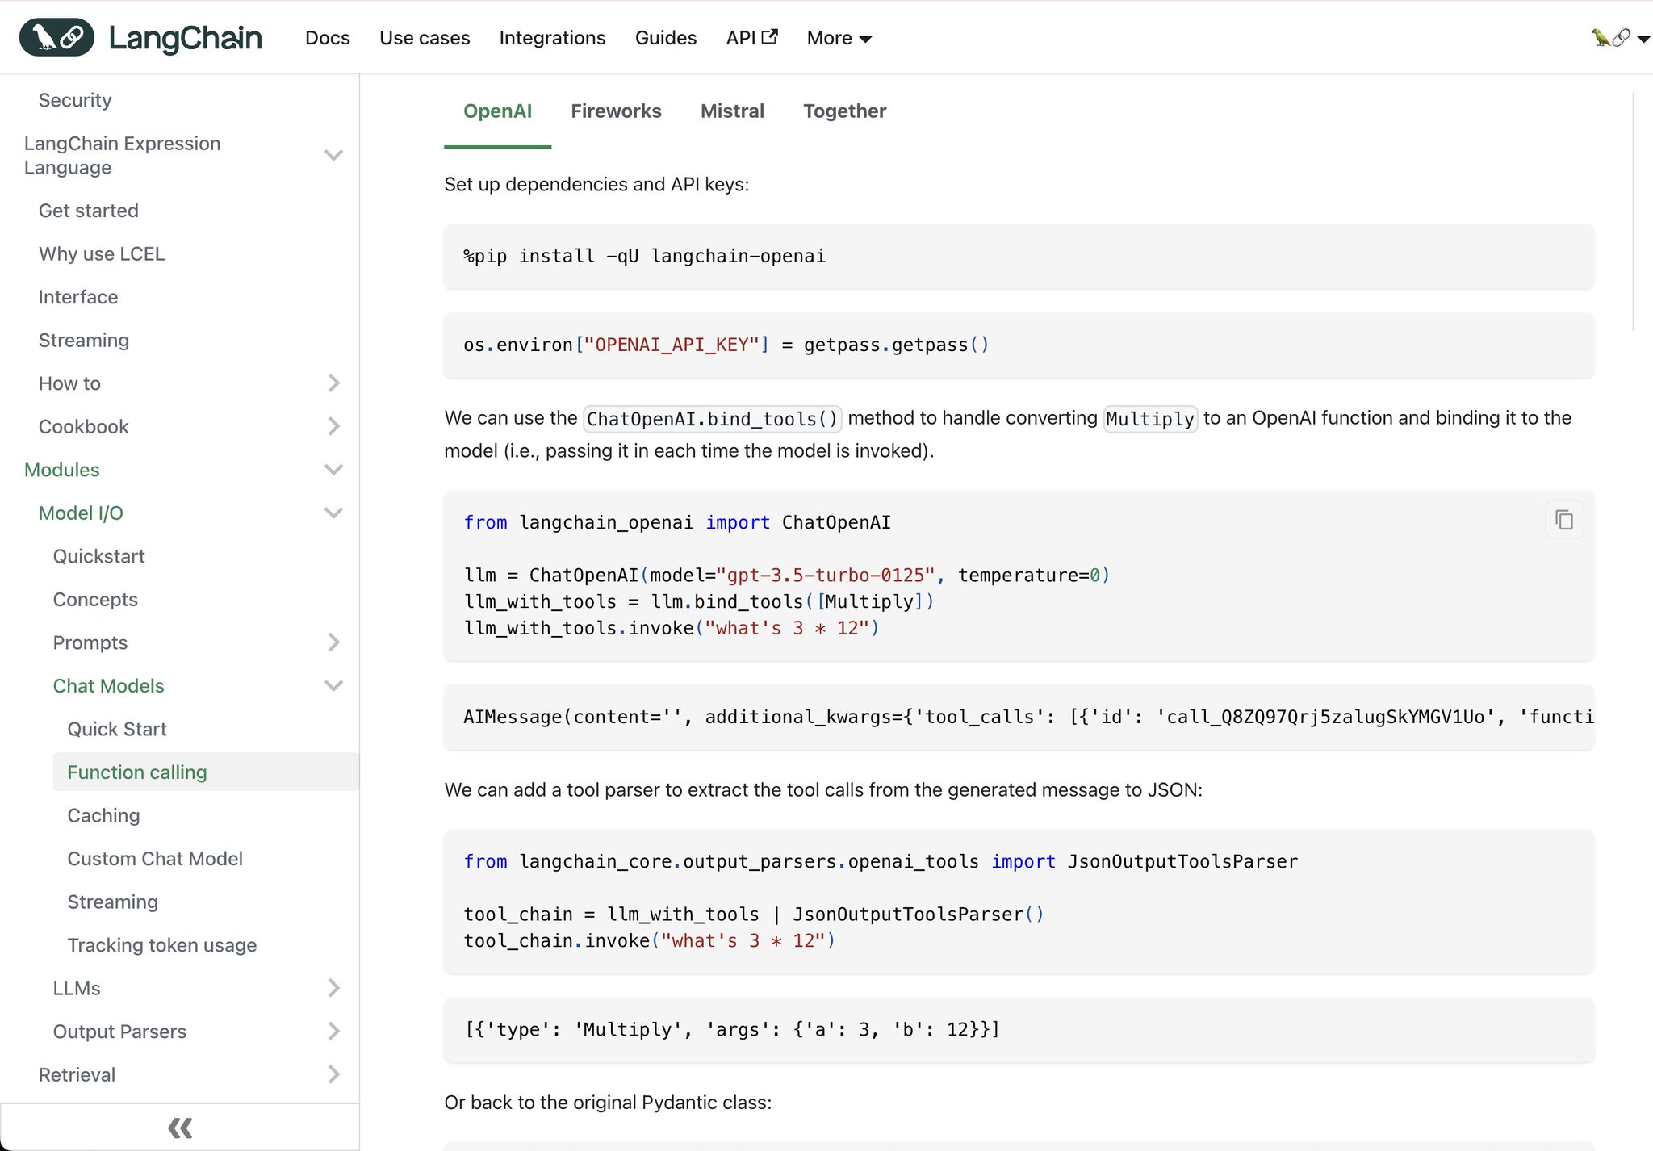Open Streaming under Chat Models

[112, 902]
